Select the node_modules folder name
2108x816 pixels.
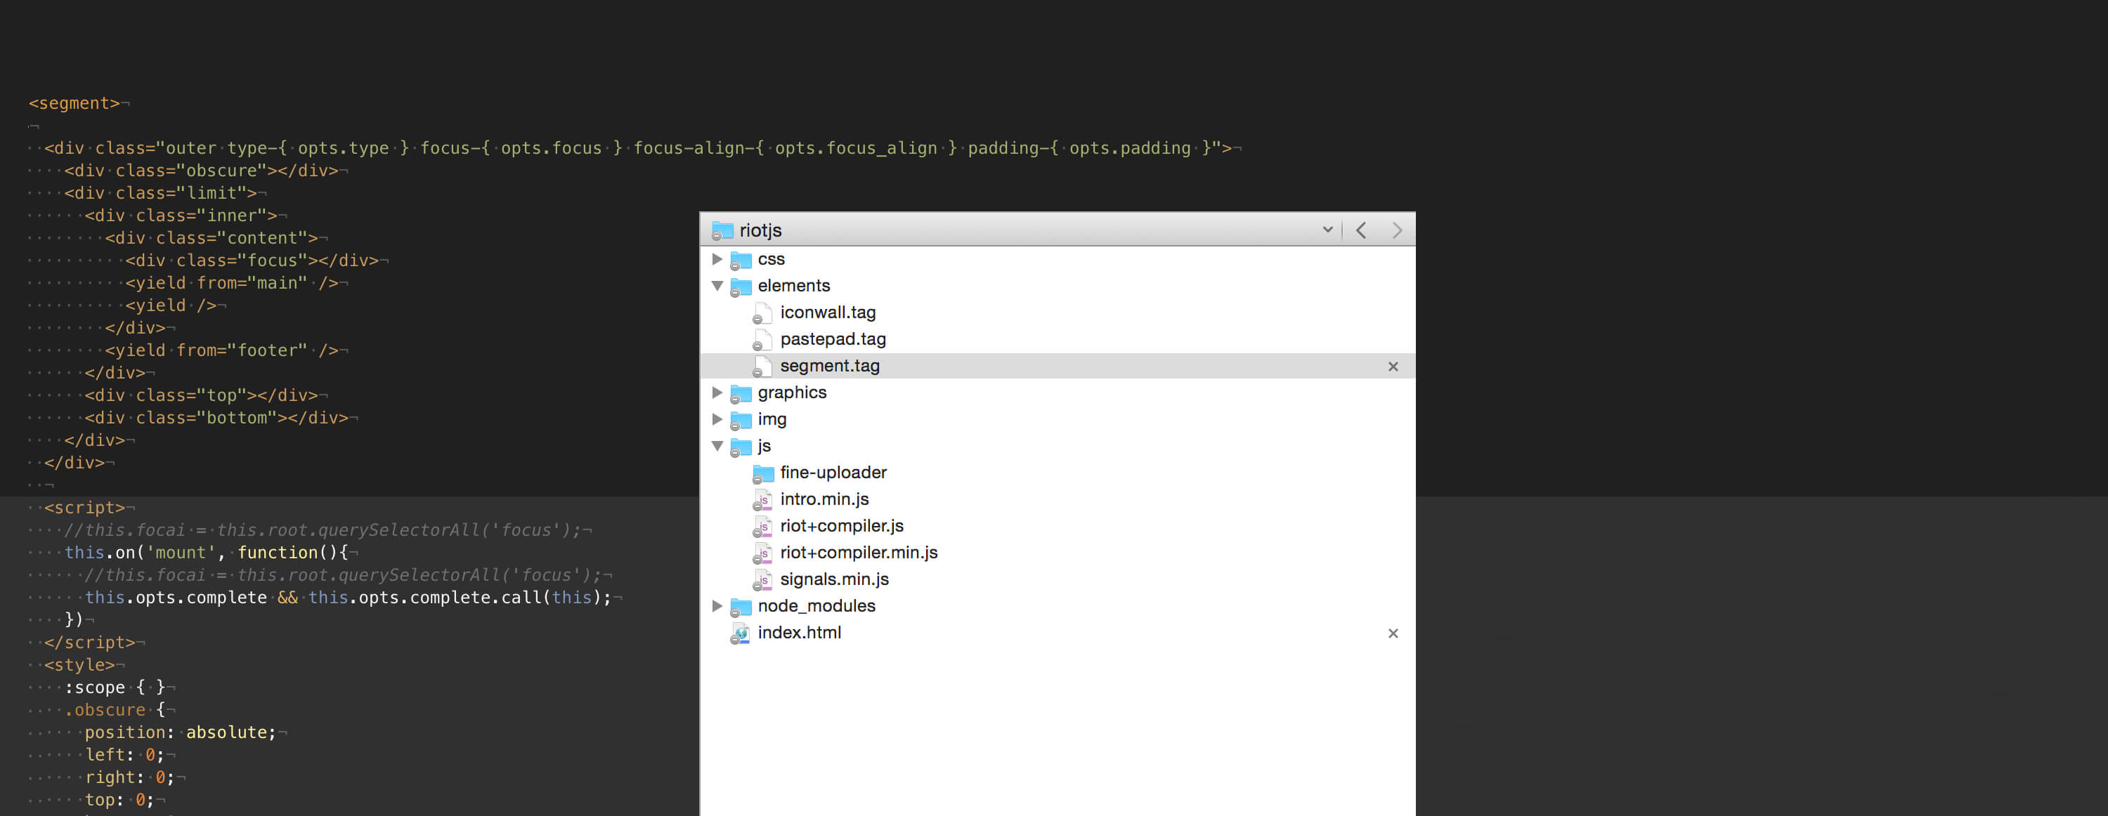point(816,606)
